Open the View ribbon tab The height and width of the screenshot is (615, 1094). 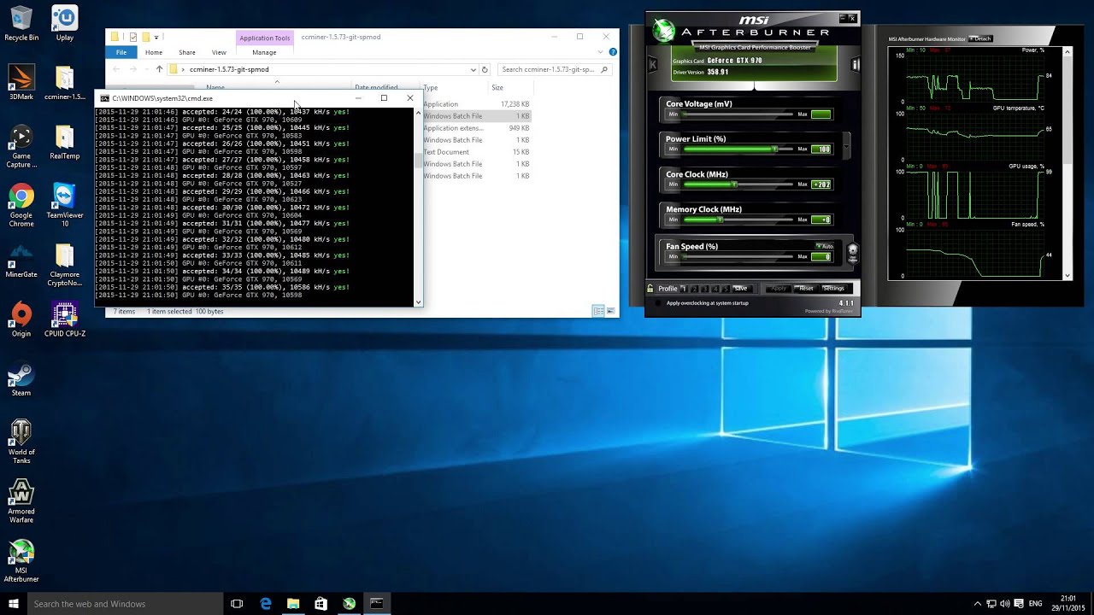(x=219, y=52)
